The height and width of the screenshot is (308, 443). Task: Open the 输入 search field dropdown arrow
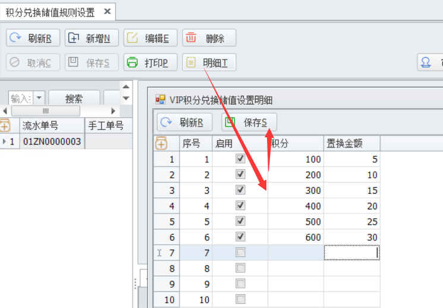coord(39,98)
